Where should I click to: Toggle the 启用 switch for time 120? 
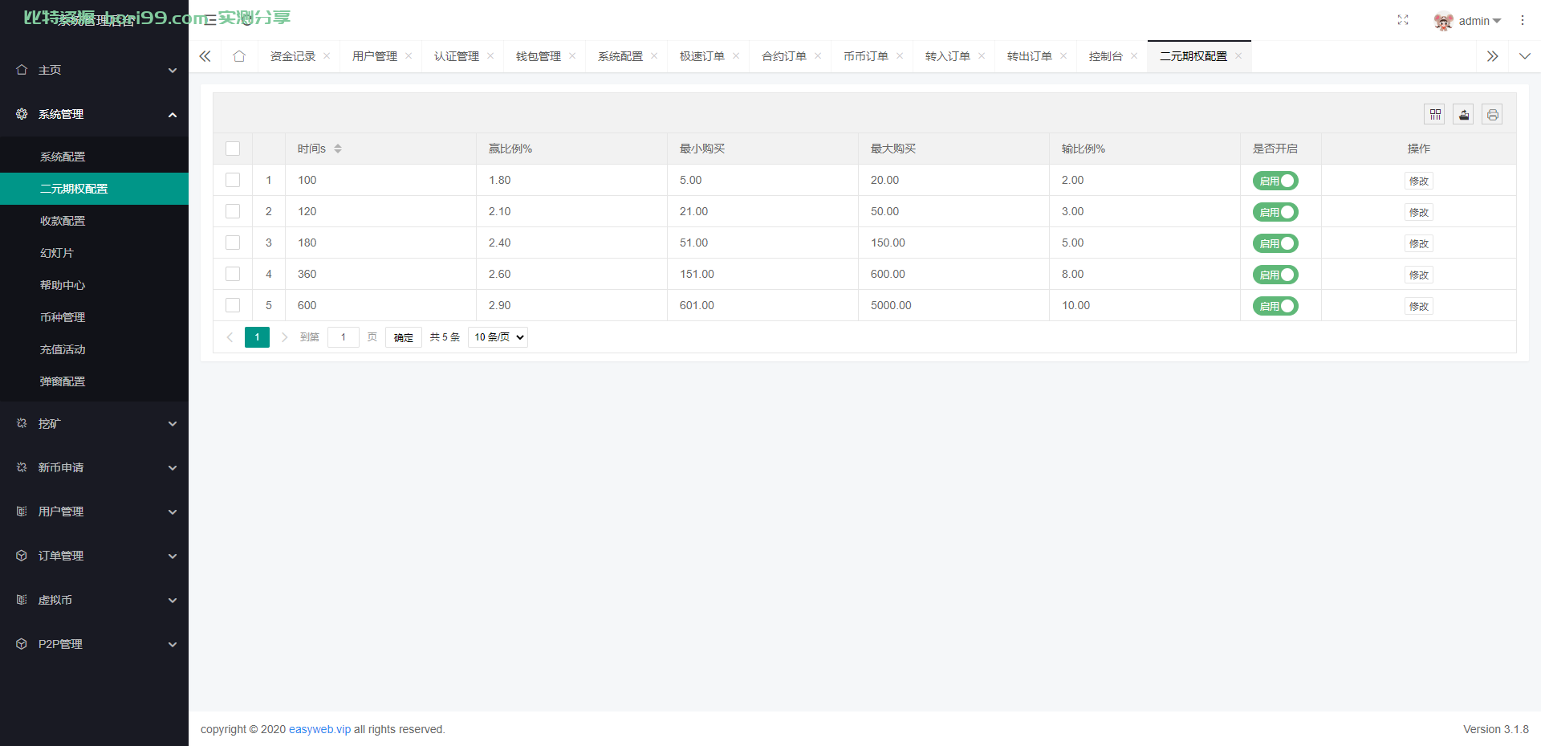(1275, 212)
